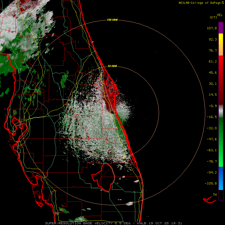Click the [KT] units label
This screenshot has height=225, width=225.
click(213, 17)
